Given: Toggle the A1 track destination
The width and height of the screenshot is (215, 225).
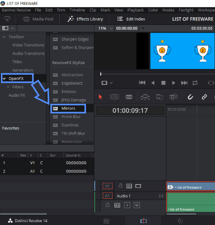Looking at the screenshot, I should click(107, 196).
